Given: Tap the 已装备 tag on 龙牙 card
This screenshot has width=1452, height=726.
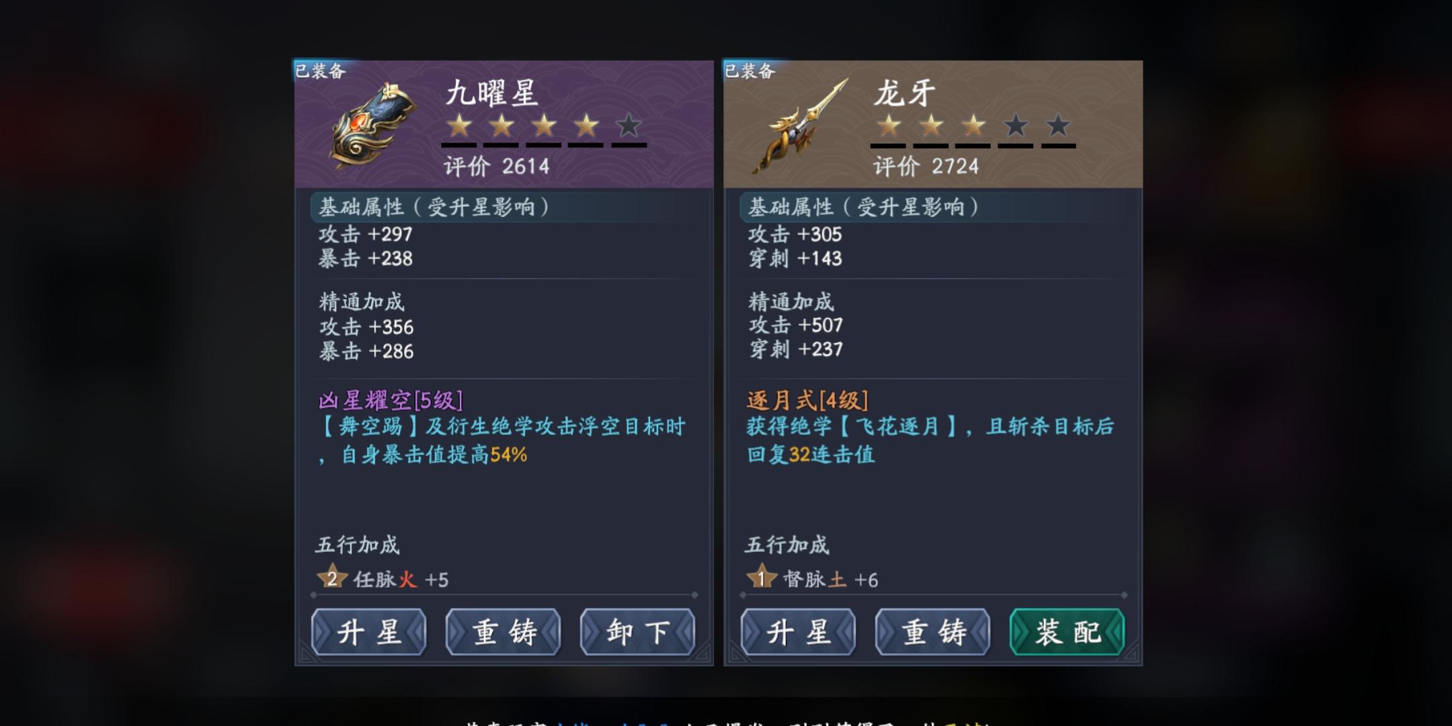Looking at the screenshot, I should click(750, 70).
